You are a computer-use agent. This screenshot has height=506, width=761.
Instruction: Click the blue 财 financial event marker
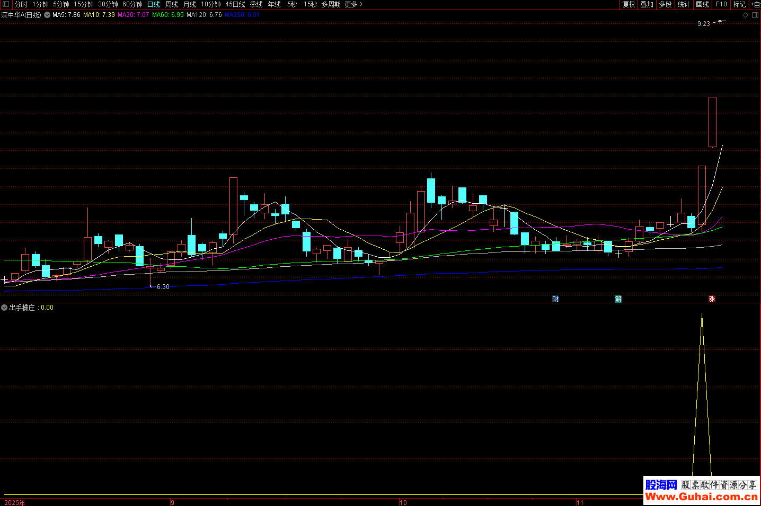pyautogui.click(x=555, y=299)
